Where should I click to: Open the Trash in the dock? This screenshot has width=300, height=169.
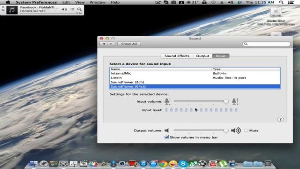click(268, 163)
